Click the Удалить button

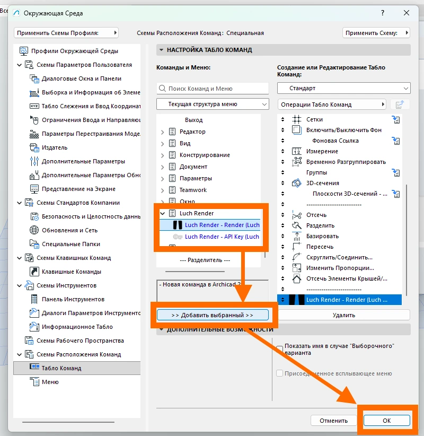tap(343, 315)
